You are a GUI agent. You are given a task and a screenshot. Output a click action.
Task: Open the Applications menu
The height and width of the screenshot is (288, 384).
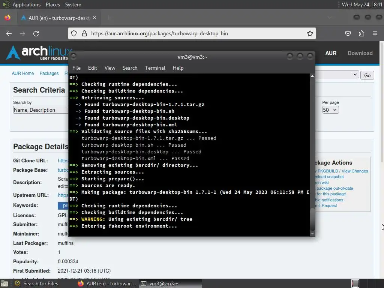click(x=27, y=4)
